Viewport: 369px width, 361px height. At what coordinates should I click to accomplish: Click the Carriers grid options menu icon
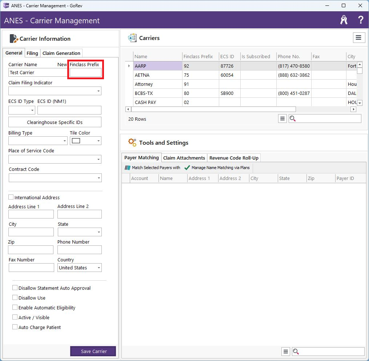click(282, 119)
